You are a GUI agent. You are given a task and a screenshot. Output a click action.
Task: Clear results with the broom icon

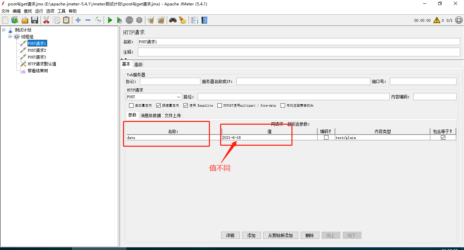point(150,20)
